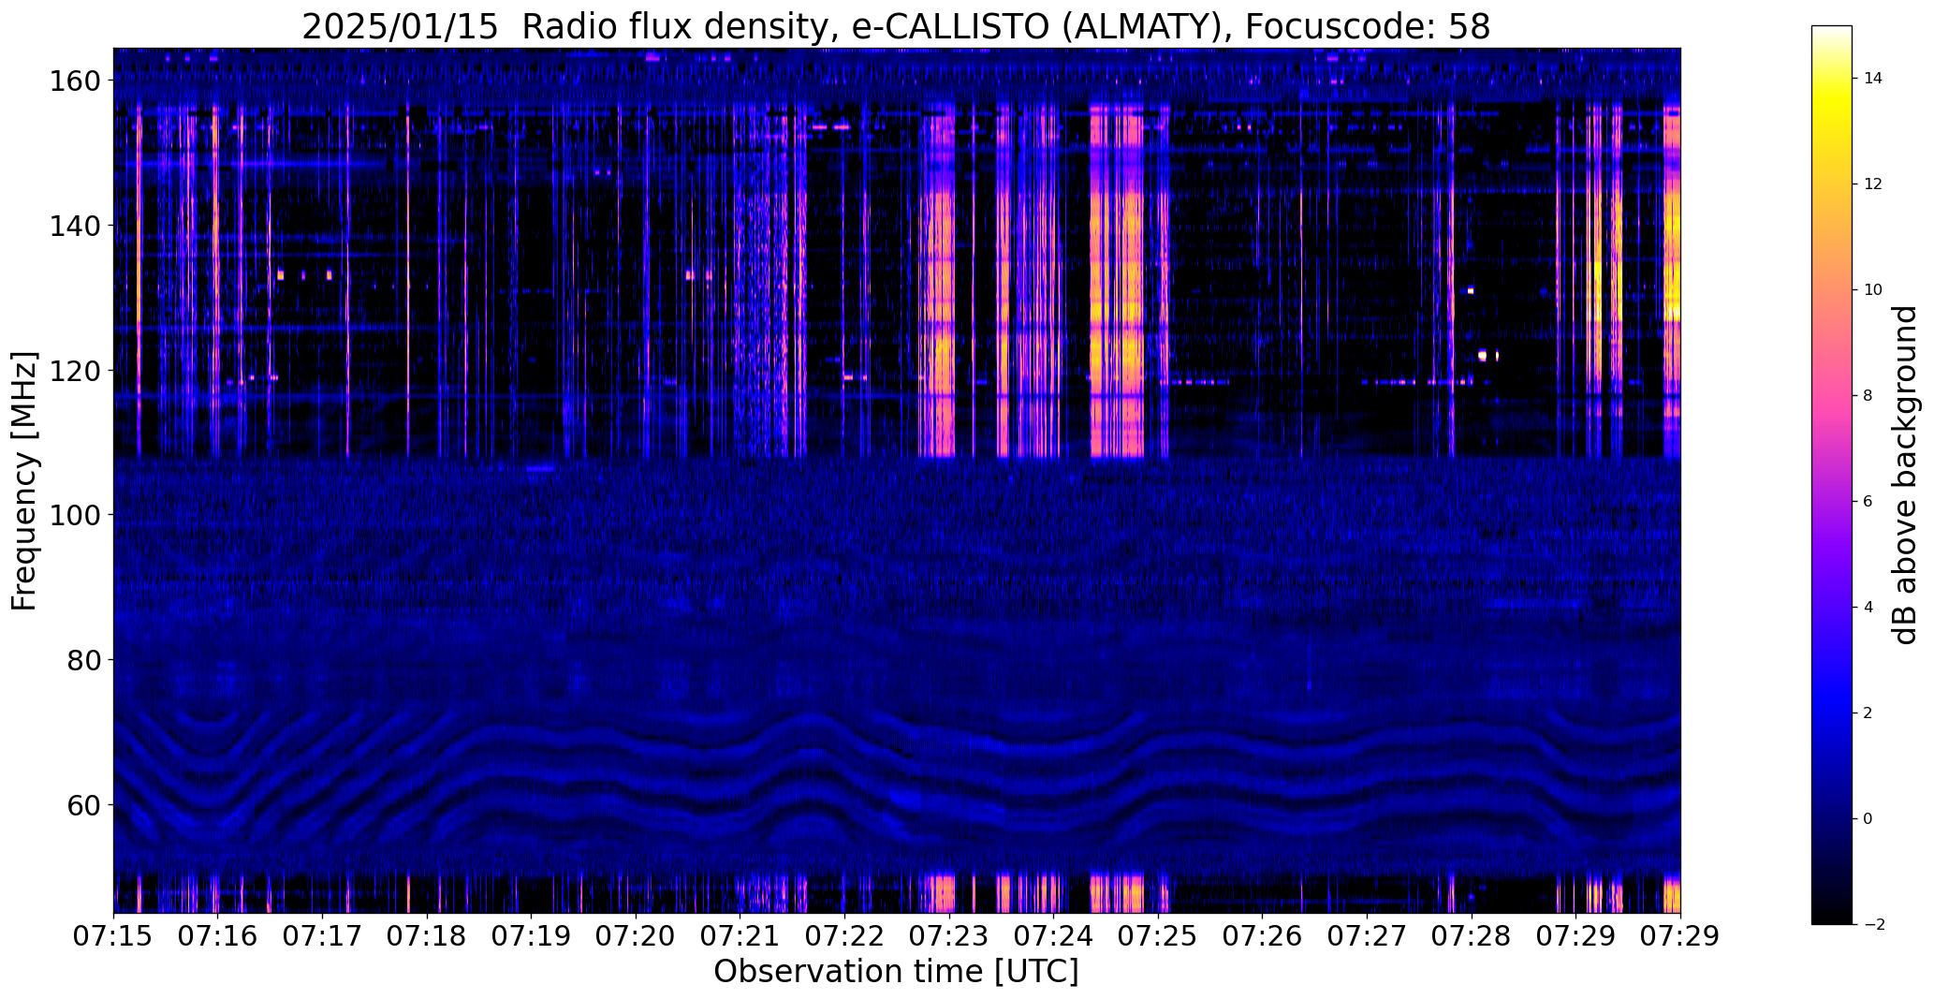Click the 07:20 time tick label
The height and width of the screenshot is (999, 1934).
tap(636, 936)
